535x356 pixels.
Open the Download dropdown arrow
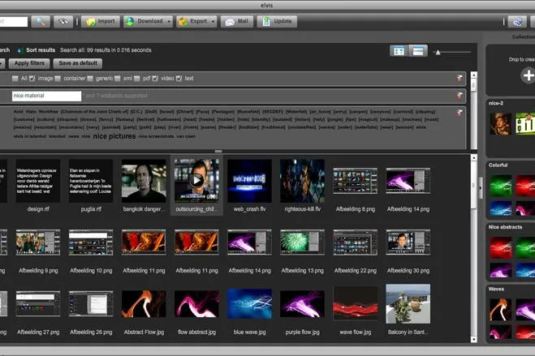(169, 21)
